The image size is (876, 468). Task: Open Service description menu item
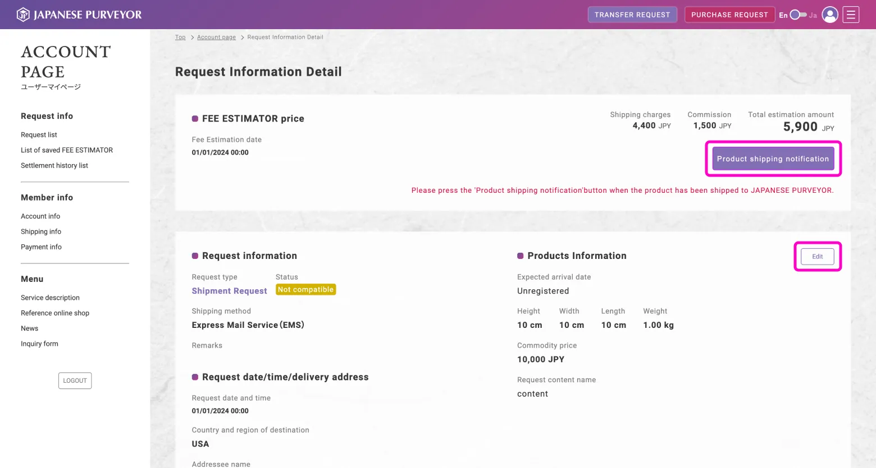click(x=50, y=298)
